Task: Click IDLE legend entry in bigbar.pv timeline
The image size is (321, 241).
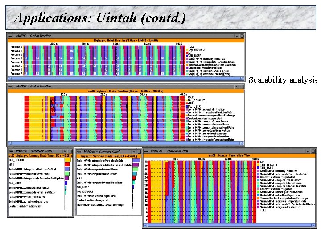Action: point(191,47)
